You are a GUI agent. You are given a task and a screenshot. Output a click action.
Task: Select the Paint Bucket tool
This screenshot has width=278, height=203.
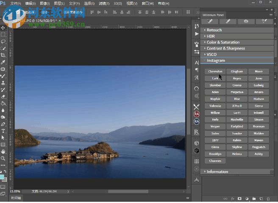[x=3, y=104]
